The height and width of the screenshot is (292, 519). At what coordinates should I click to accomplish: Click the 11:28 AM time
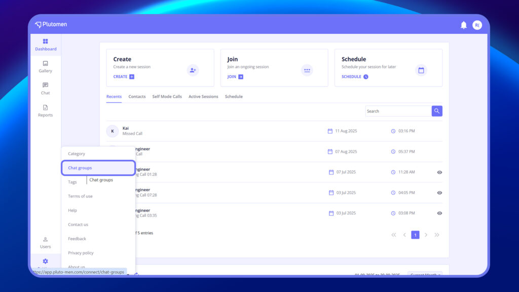[x=406, y=172]
